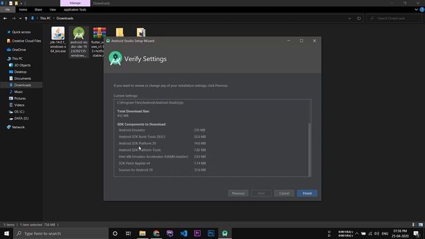
Task: Click the Search Downloads field
Action: (x=394, y=19)
